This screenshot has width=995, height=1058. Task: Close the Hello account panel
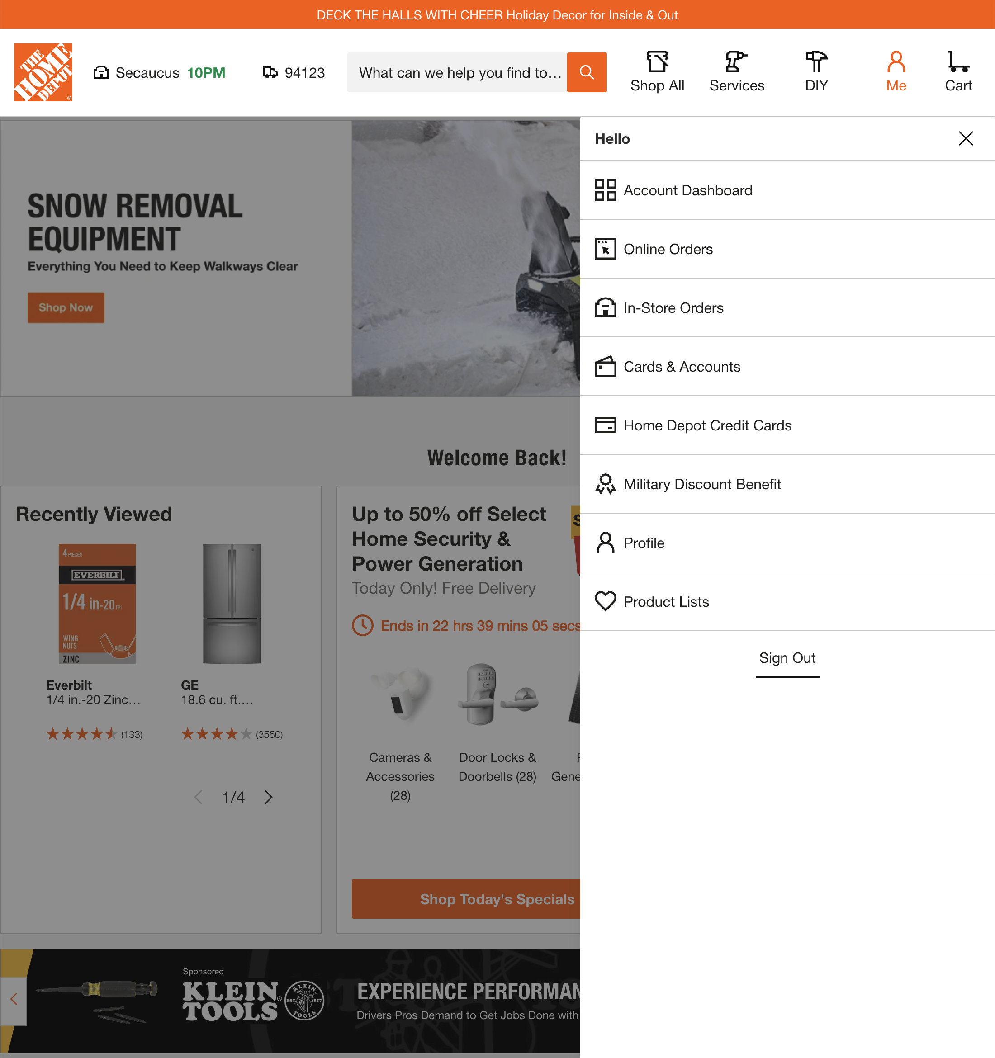pyautogui.click(x=965, y=138)
